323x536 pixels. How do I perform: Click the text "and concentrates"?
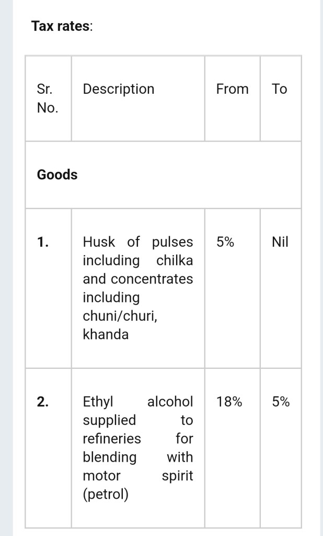[138, 279]
